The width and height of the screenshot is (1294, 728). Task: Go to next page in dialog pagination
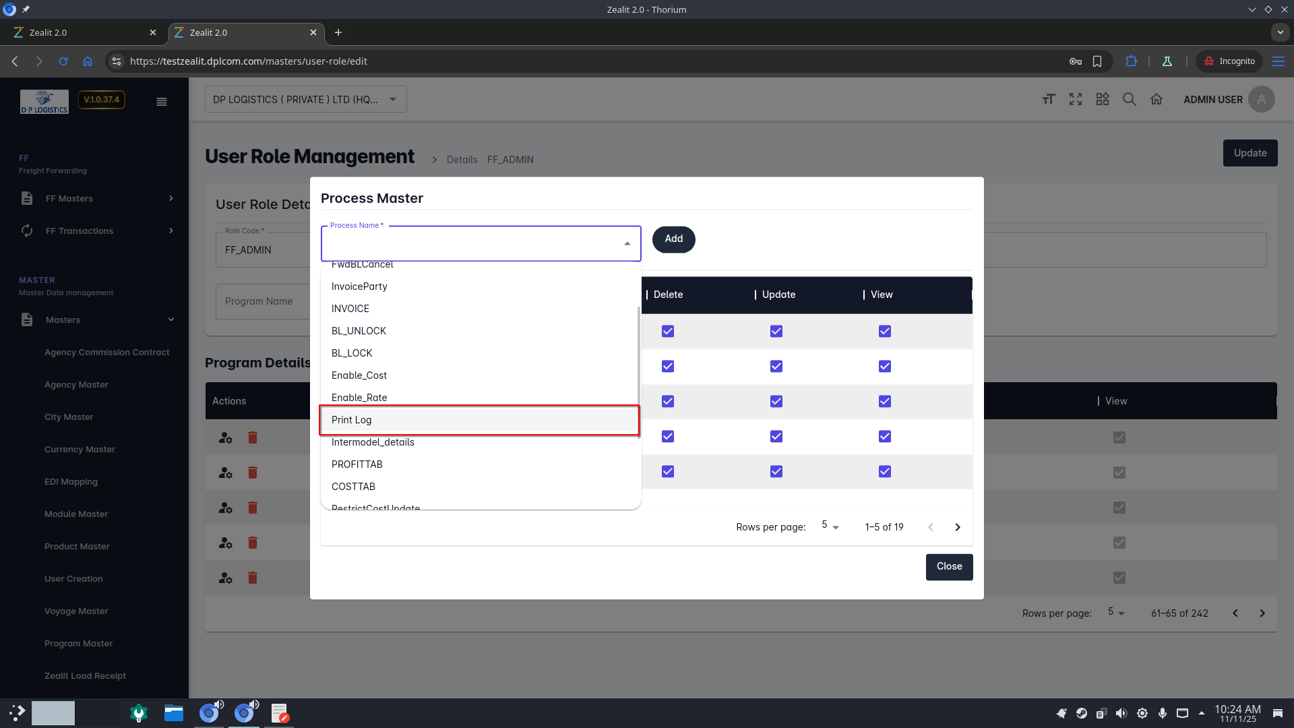click(958, 527)
